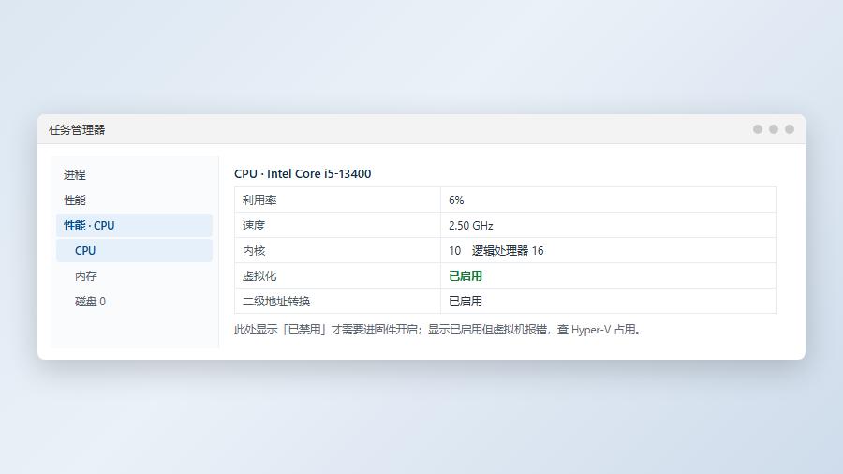Click the CPU · Intel Core i5-13400 heading
The image size is (843, 474).
(303, 173)
